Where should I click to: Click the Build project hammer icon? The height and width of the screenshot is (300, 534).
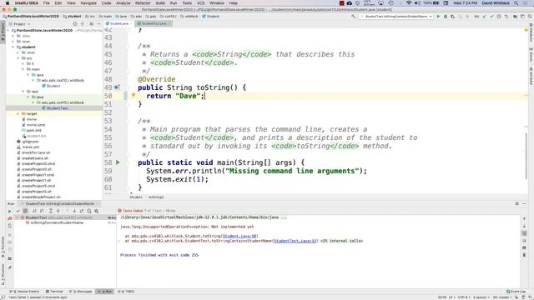[353, 17]
